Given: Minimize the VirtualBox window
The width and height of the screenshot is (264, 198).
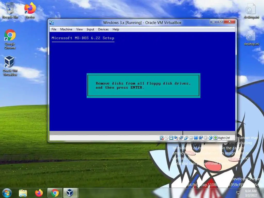Looking at the screenshot, I should tap(213, 22).
